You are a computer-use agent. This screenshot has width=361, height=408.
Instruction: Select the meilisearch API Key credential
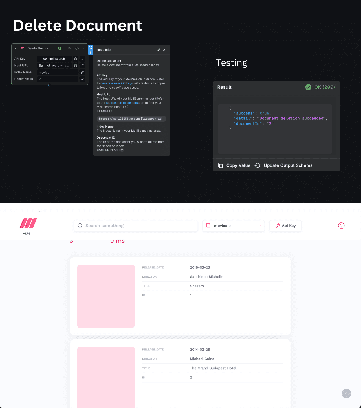(54, 59)
